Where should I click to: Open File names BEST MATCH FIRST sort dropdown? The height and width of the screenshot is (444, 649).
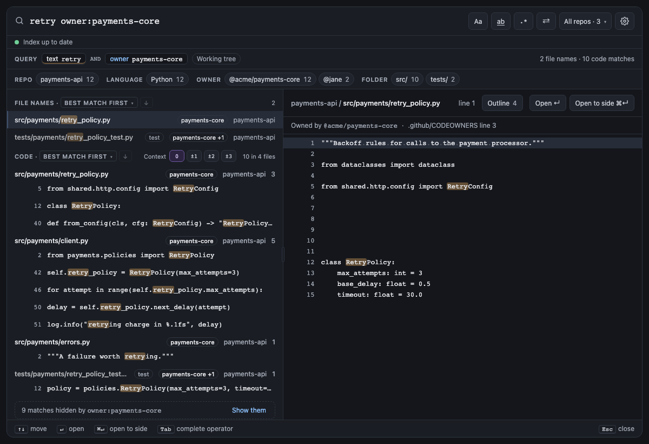(100, 103)
